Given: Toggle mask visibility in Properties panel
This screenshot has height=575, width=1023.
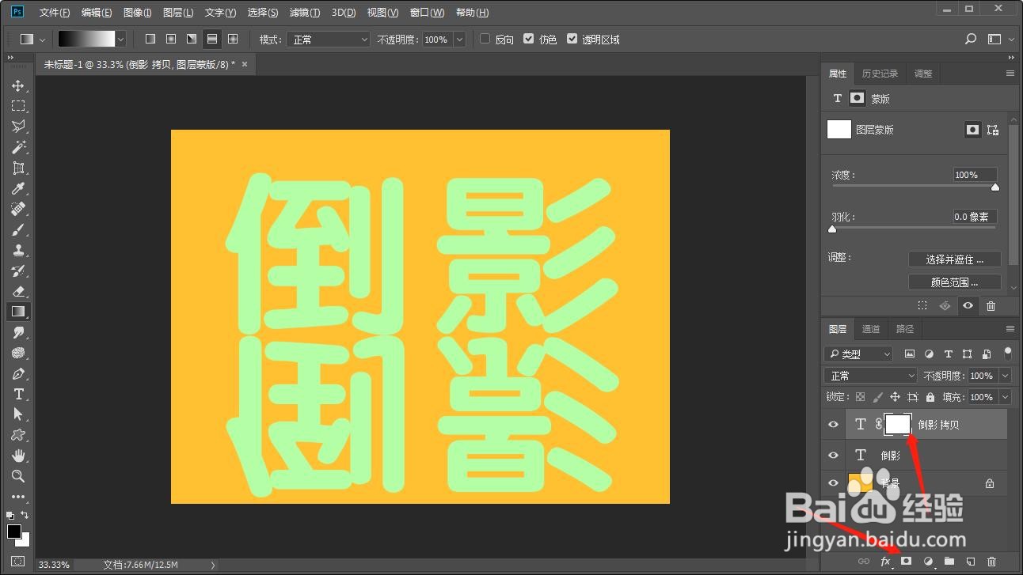Looking at the screenshot, I should pyautogui.click(x=968, y=305).
